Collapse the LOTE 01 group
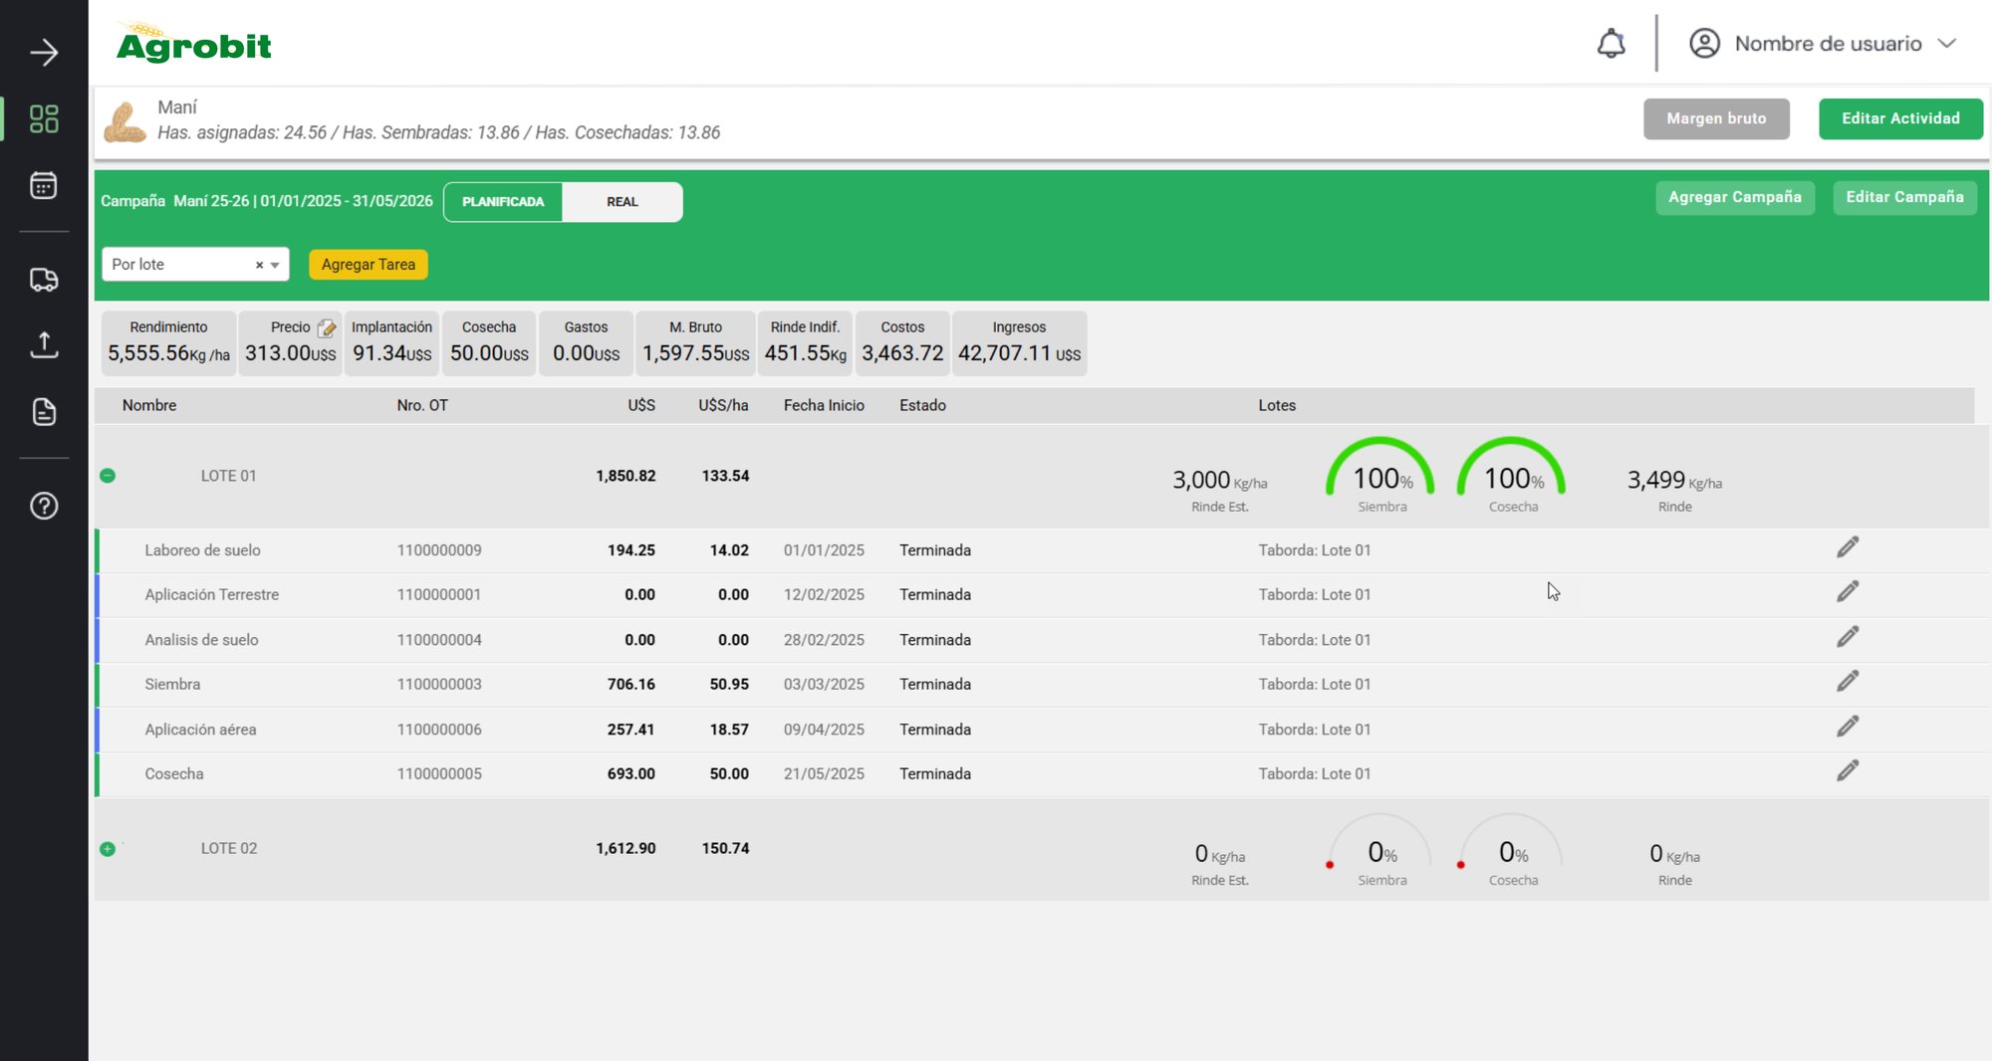This screenshot has width=1992, height=1061. click(x=108, y=476)
